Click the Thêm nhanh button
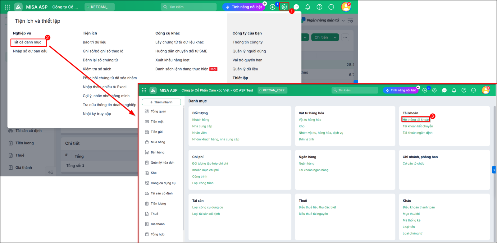 tap(161, 102)
